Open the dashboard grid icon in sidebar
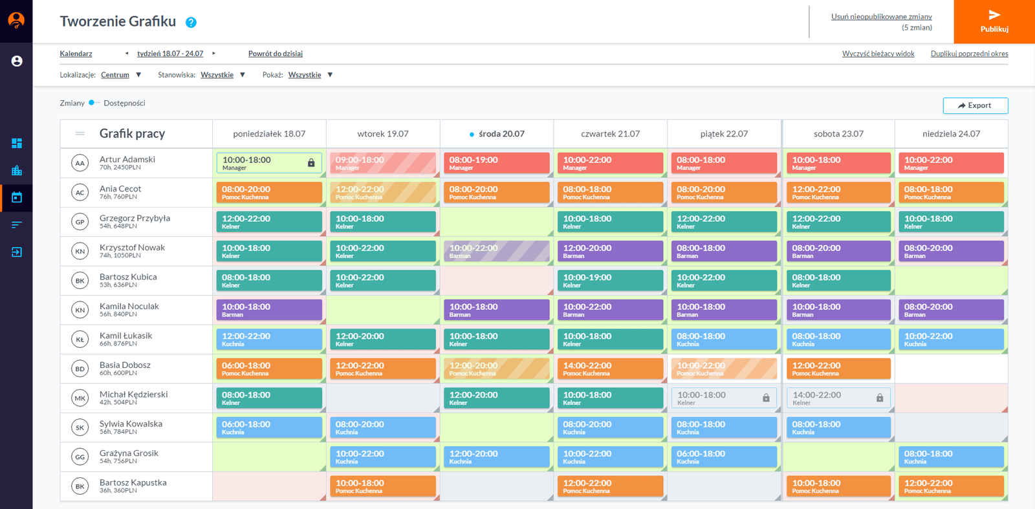 (x=17, y=143)
